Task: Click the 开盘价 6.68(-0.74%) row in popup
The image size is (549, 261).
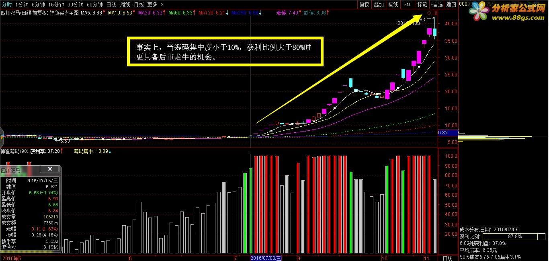Action: click(x=30, y=193)
